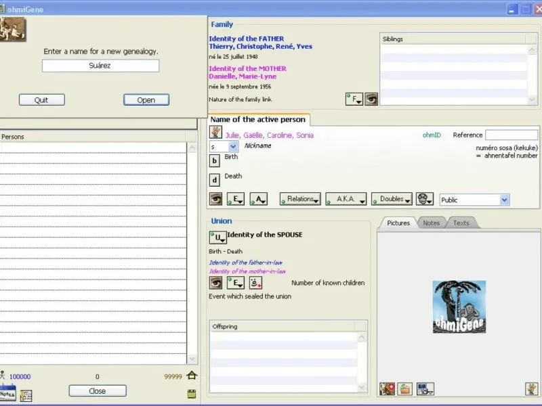
Task: Click the Persons list scrollbar down arrow
Action: tap(192, 359)
